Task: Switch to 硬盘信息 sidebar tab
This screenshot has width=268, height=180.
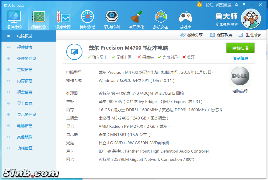Action: (x=25, y=92)
